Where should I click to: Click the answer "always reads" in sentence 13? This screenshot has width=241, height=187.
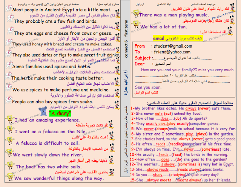tap(158, 170)
